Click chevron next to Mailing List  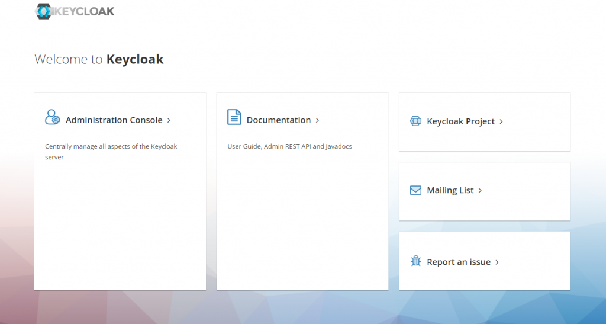click(480, 191)
